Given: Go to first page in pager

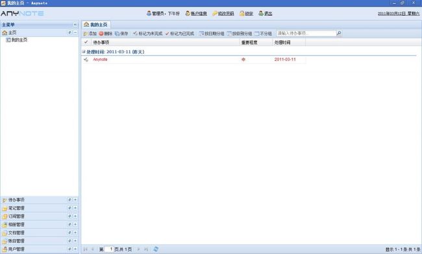Looking at the screenshot, I should [86, 249].
